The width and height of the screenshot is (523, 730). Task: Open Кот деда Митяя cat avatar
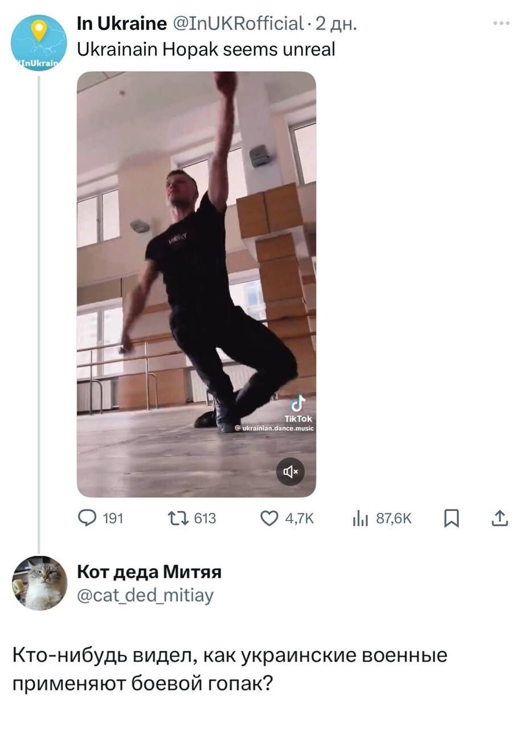(x=39, y=583)
